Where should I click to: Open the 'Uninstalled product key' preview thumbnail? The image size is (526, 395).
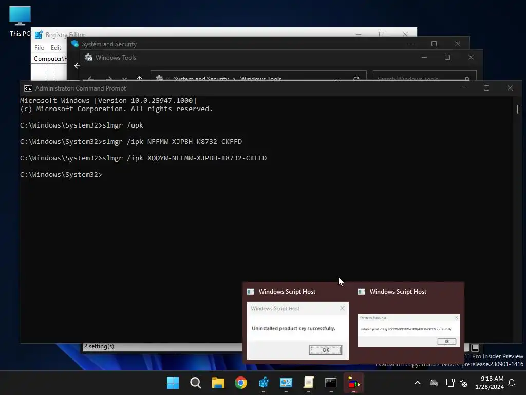tap(297, 331)
